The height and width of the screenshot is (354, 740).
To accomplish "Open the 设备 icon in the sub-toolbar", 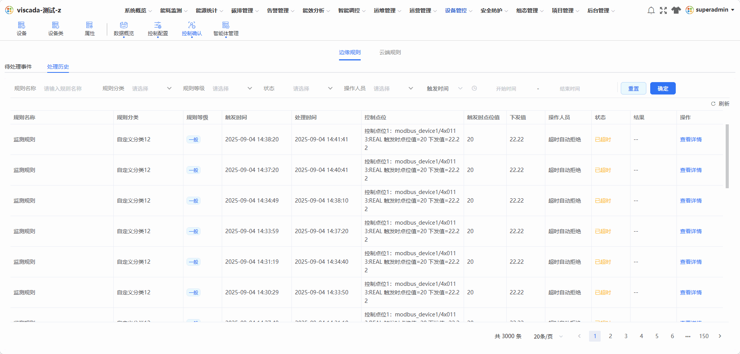I will click(22, 25).
